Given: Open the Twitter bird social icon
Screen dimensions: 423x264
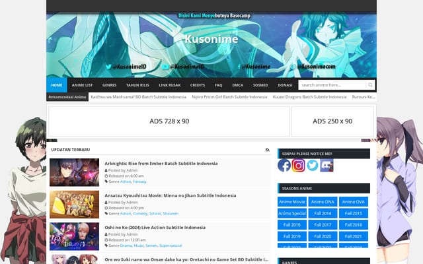Looking at the screenshot, I should pyautogui.click(x=313, y=165).
